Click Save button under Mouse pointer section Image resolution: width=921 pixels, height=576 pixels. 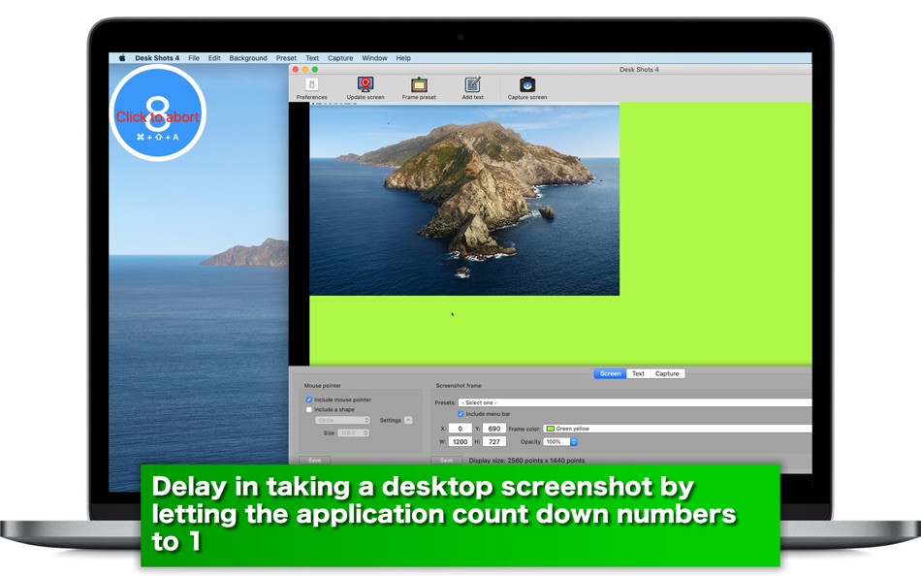point(315,461)
